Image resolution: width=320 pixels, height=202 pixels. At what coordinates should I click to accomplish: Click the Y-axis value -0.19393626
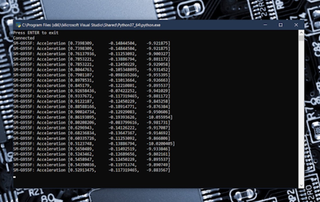pos(121,117)
